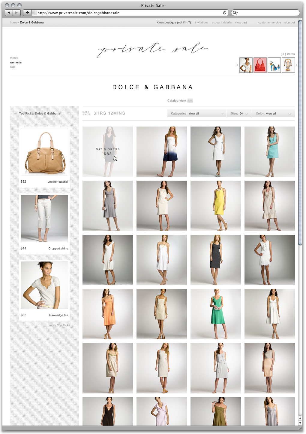306x434 pixels.
Task: Click the 'Cropped chino' product label
Action: point(58,249)
